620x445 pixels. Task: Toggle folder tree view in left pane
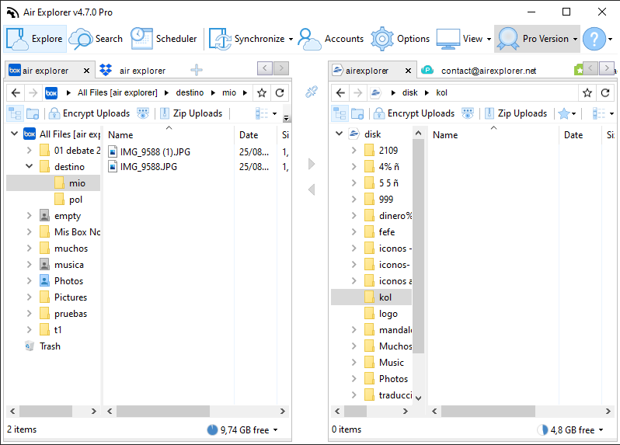15,114
